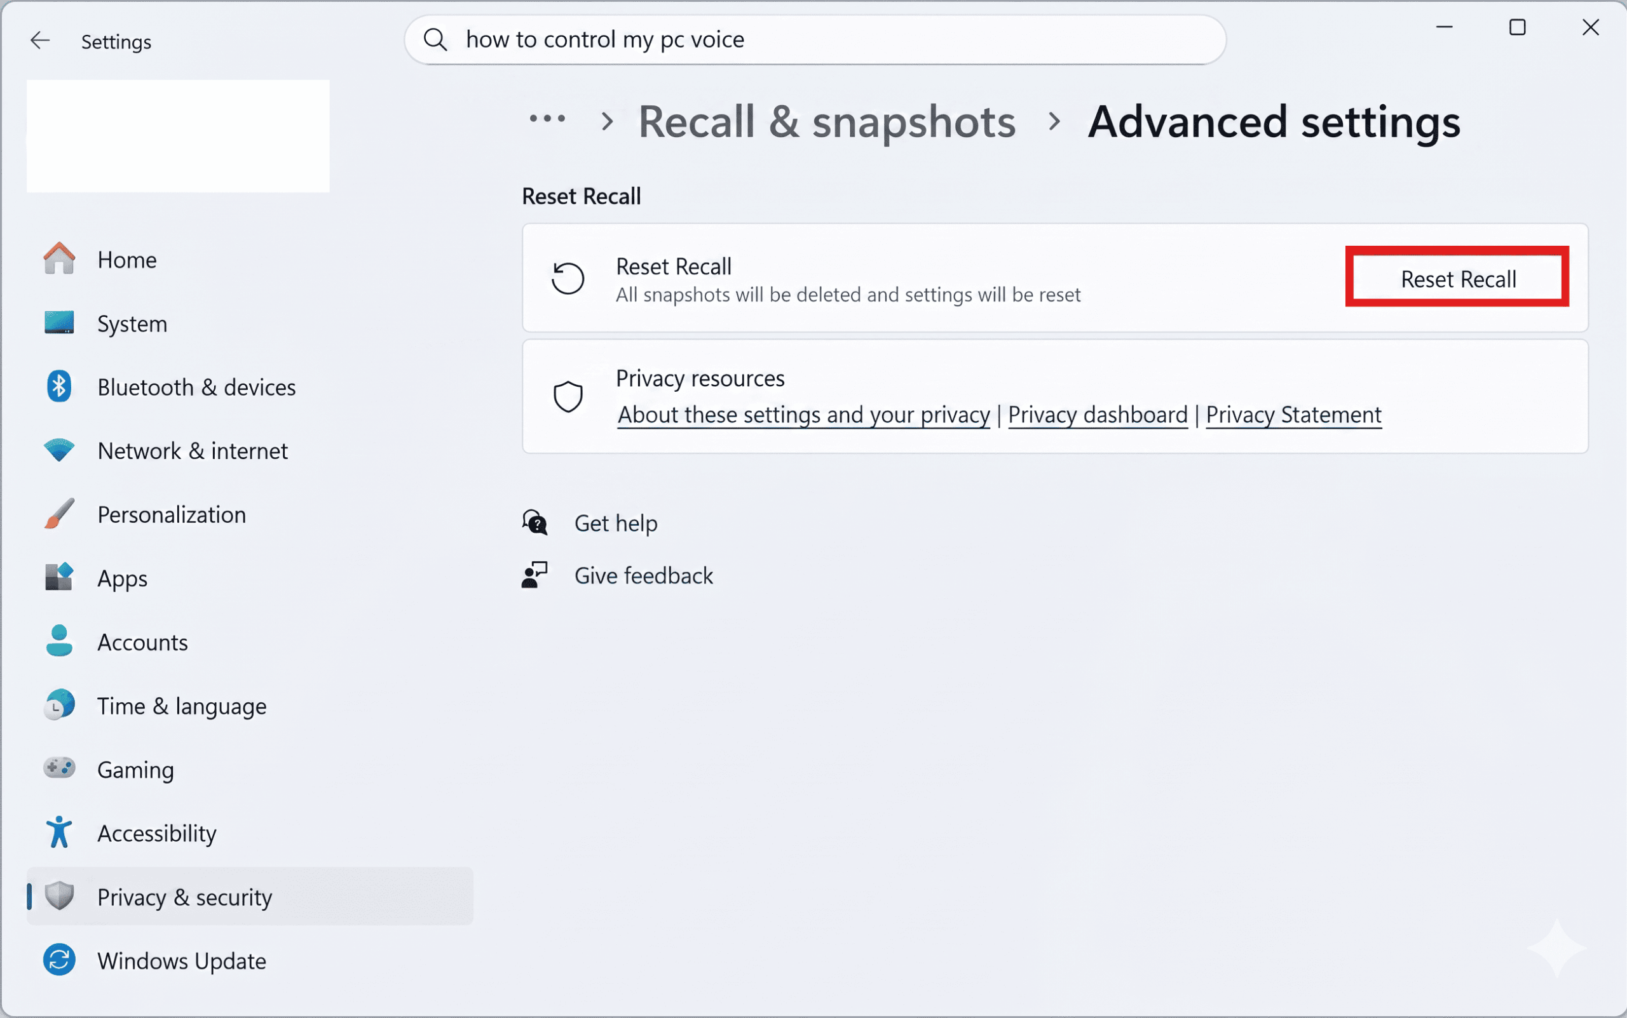Select the System settings icon

click(58, 323)
